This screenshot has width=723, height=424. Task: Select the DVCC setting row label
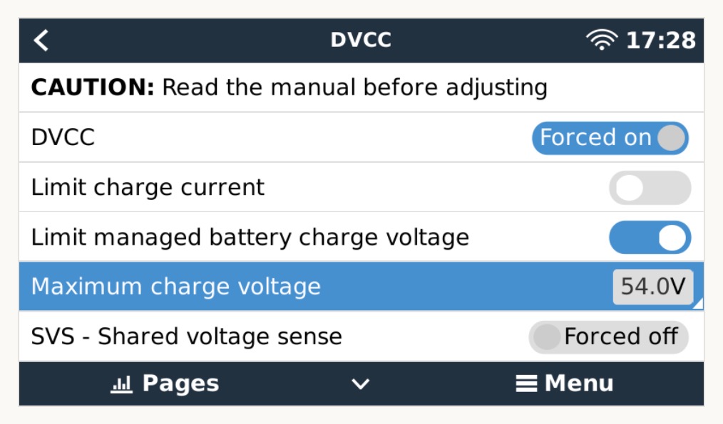coord(63,138)
